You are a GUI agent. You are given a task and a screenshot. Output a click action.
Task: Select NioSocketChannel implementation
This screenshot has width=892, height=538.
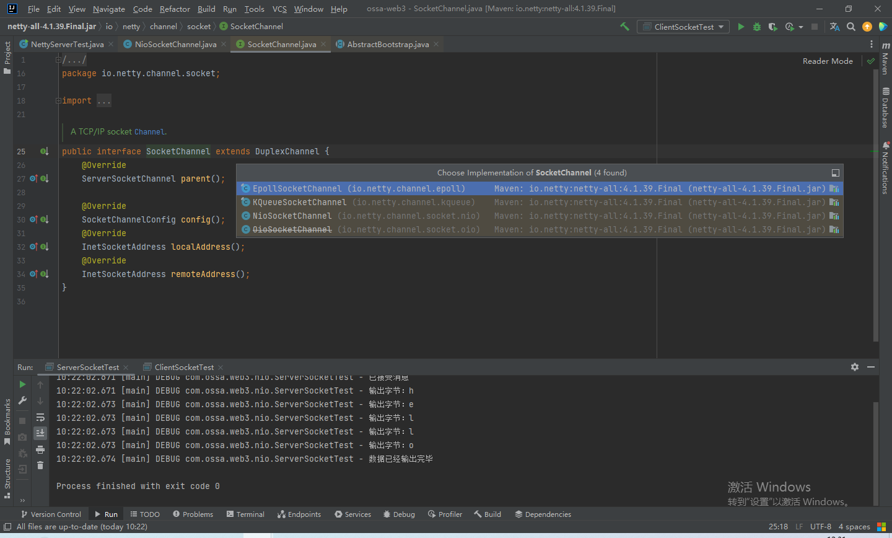(x=540, y=216)
